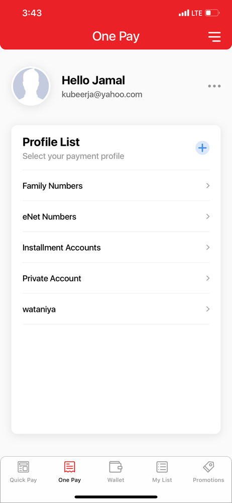The height and width of the screenshot is (503, 232).
Task: Tap the profile avatar picture
Action: [31, 86]
